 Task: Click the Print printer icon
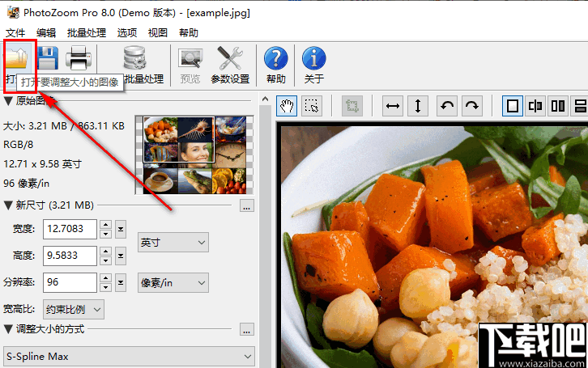pyautogui.click(x=78, y=58)
